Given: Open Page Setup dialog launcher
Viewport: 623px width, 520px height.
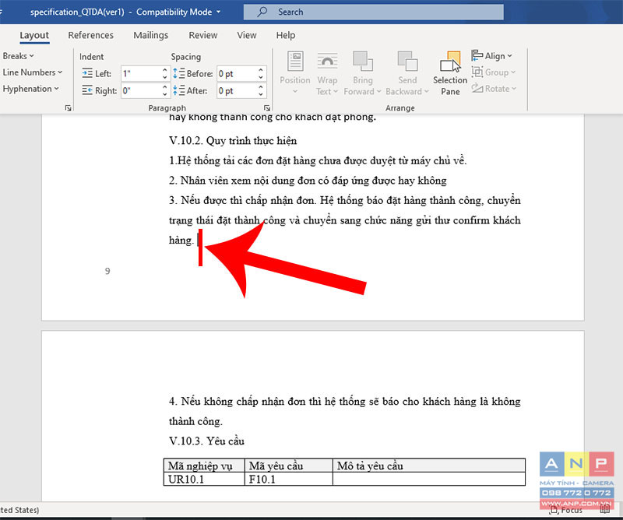Looking at the screenshot, I should 68,108.
